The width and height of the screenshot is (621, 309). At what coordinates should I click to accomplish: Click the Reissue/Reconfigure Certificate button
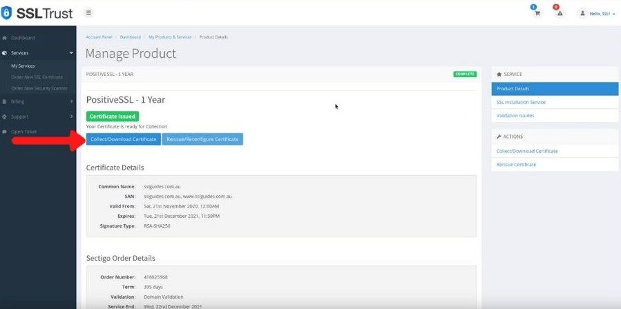202,139
